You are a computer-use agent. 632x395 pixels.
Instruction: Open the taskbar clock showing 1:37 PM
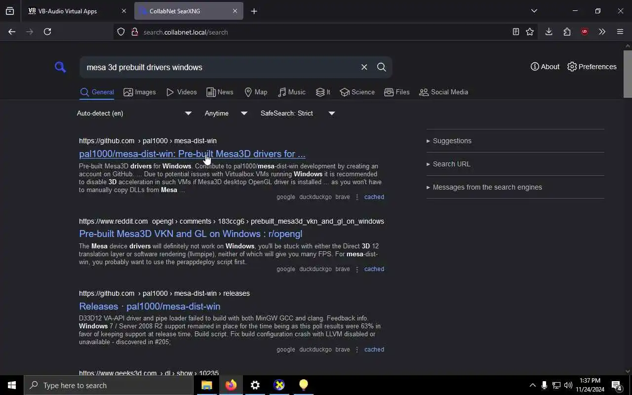click(x=590, y=385)
